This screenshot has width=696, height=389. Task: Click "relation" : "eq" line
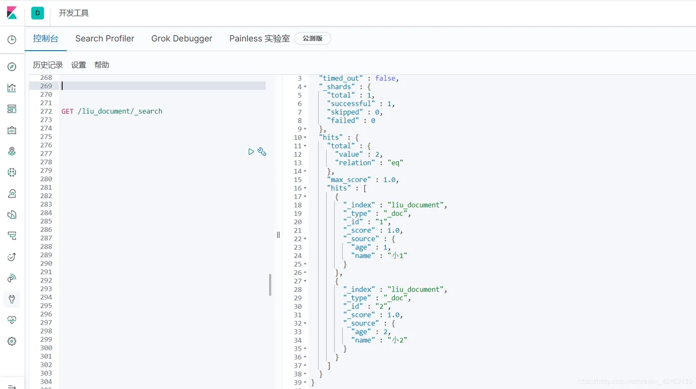pyautogui.click(x=369, y=163)
